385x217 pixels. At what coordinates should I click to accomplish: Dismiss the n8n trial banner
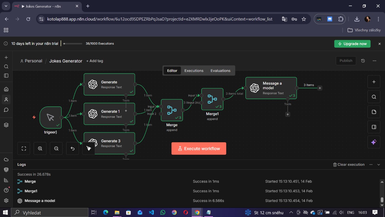tap(379, 44)
